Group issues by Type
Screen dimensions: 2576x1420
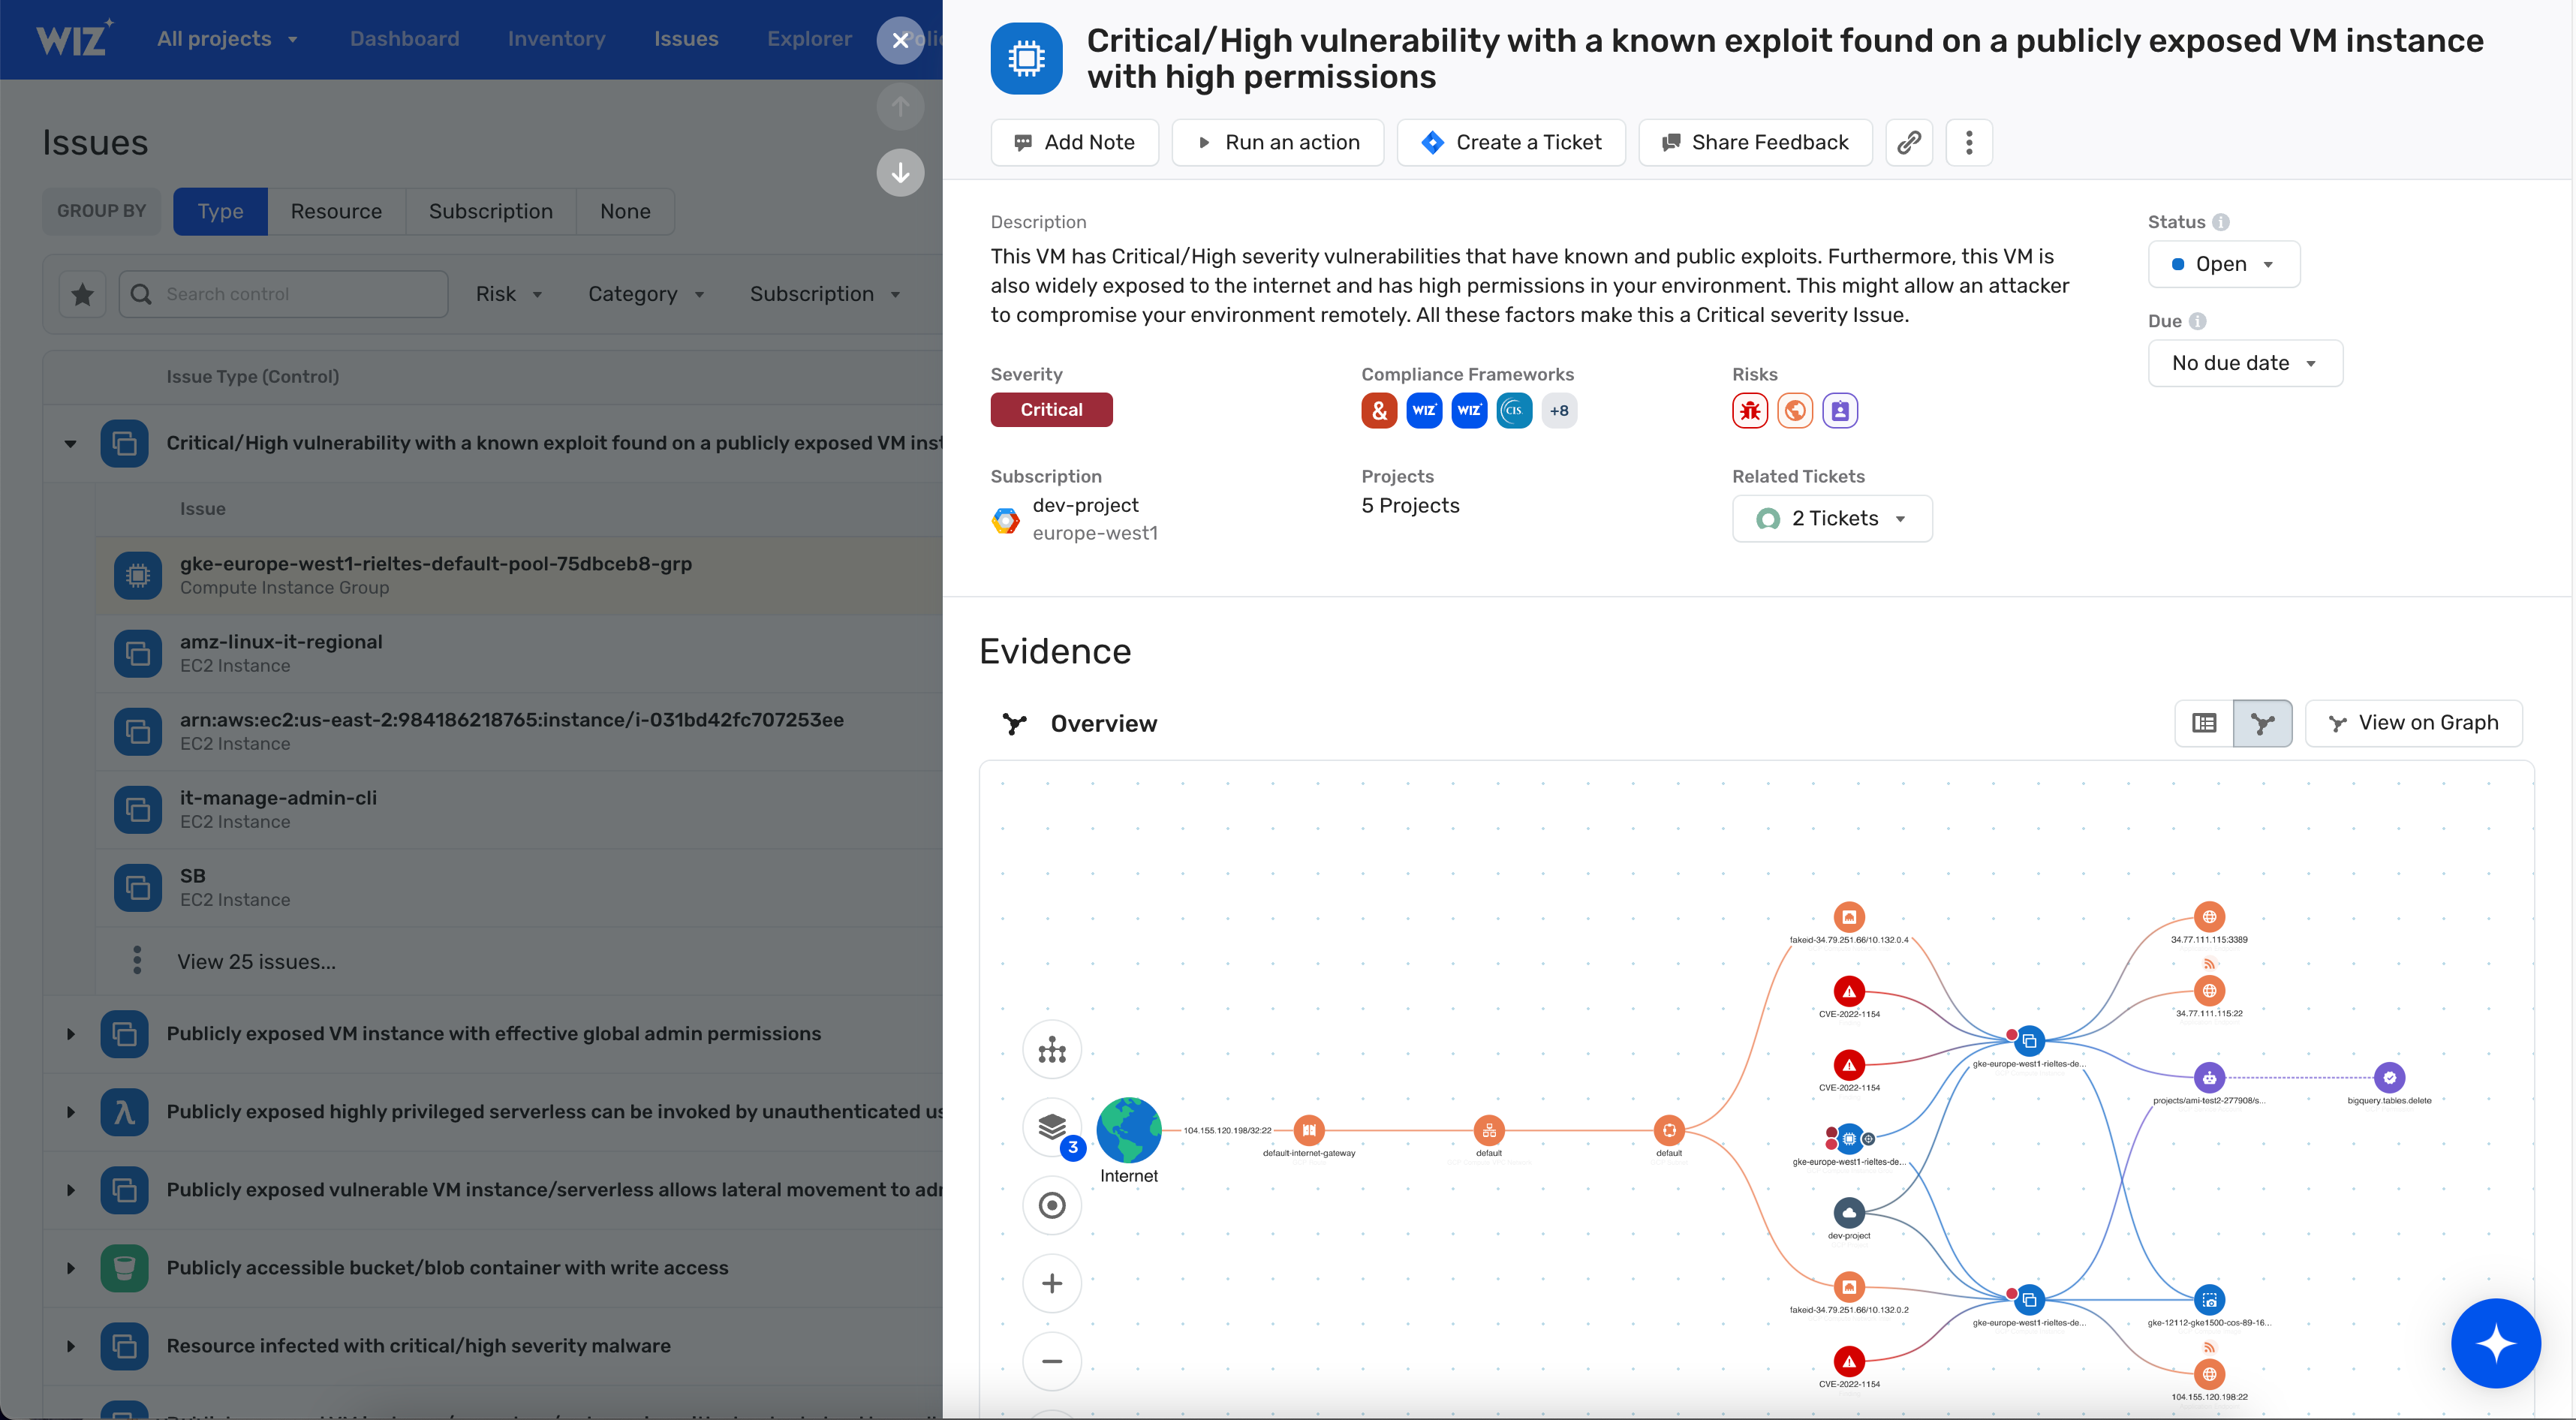point(220,211)
